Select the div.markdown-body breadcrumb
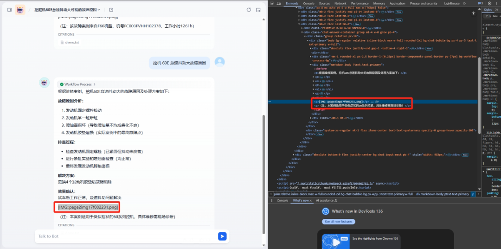The width and height of the screenshot is (501, 249). click(x=443, y=194)
